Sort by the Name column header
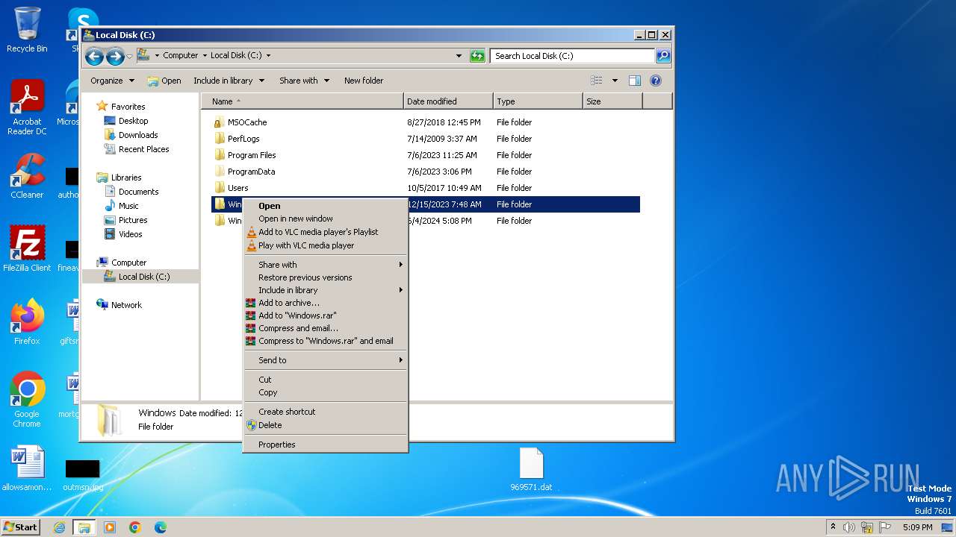The image size is (956, 537). coord(302,101)
